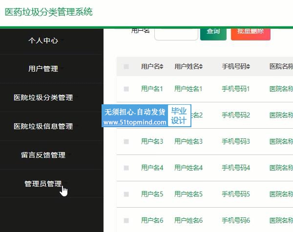Image resolution: width=293 pixels, height=232 pixels.
Task: Click cell text 用户名4
Action: tap(152, 168)
